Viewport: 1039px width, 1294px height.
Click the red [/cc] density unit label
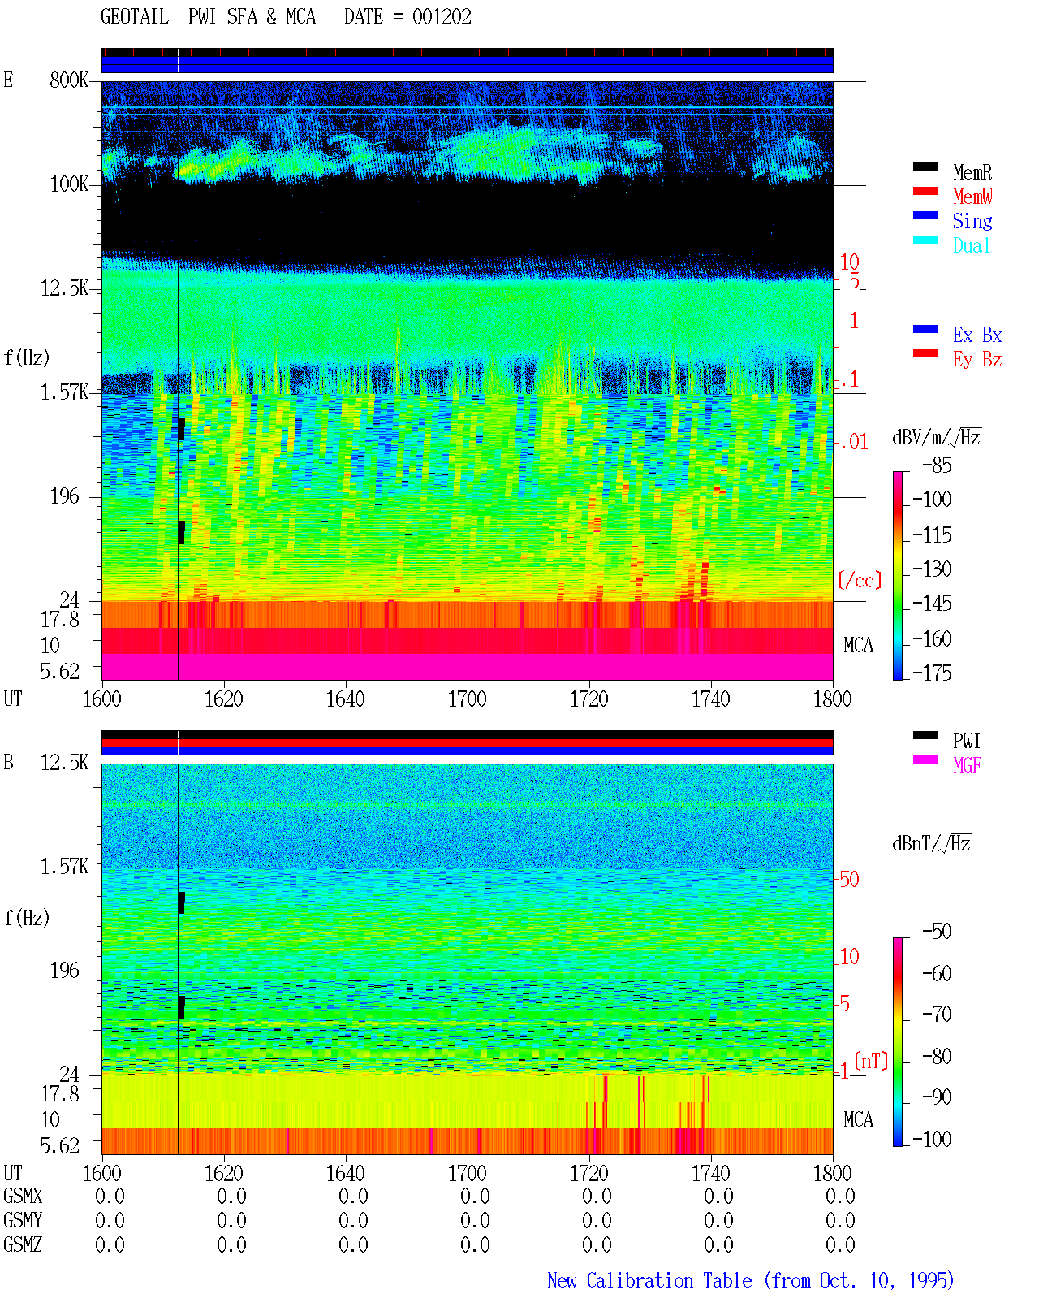(860, 580)
